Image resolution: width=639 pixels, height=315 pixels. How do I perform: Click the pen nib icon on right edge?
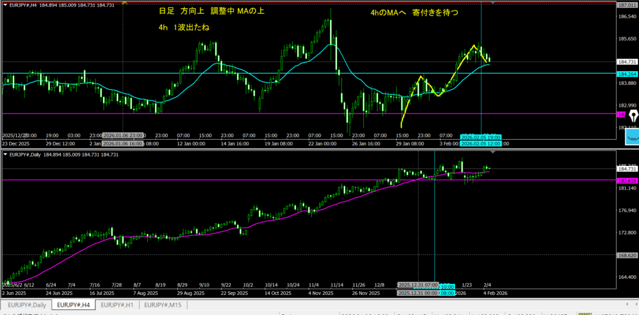point(634,117)
